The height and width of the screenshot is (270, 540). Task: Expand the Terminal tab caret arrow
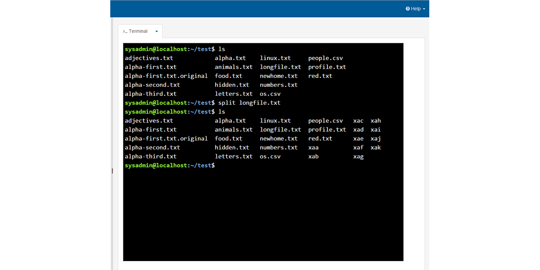[157, 31]
